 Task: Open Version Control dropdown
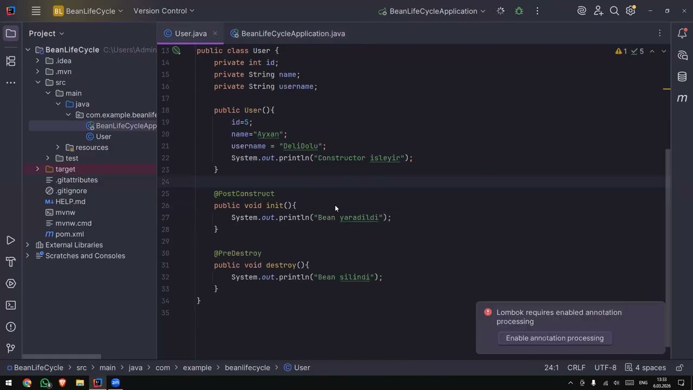pyautogui.click(x=164, y=11)
